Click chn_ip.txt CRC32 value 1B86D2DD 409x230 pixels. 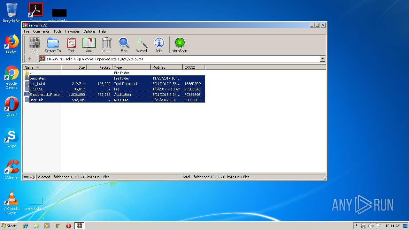point(193,84)
